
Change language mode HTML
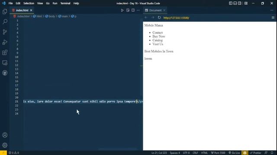(x=204, y=153)
